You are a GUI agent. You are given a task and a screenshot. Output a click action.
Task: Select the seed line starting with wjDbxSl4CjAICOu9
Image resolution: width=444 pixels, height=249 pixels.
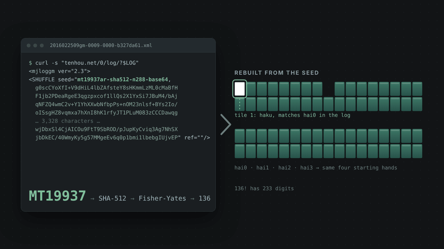106,129
